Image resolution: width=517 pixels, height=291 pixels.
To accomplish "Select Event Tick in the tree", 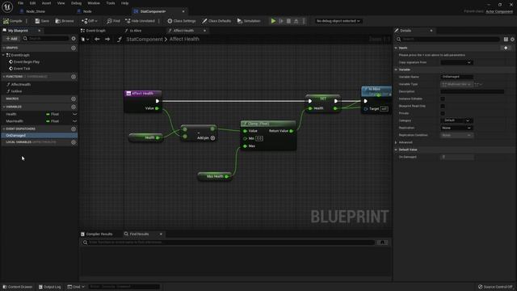I will click(22, 68).
